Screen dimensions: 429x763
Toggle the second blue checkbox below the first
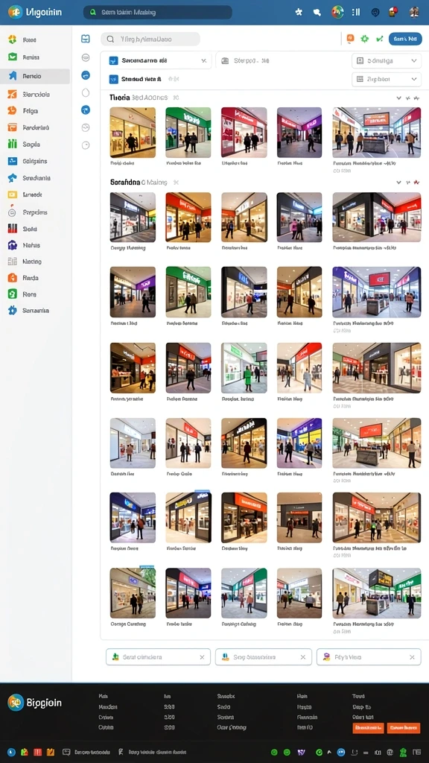point(114,79)
